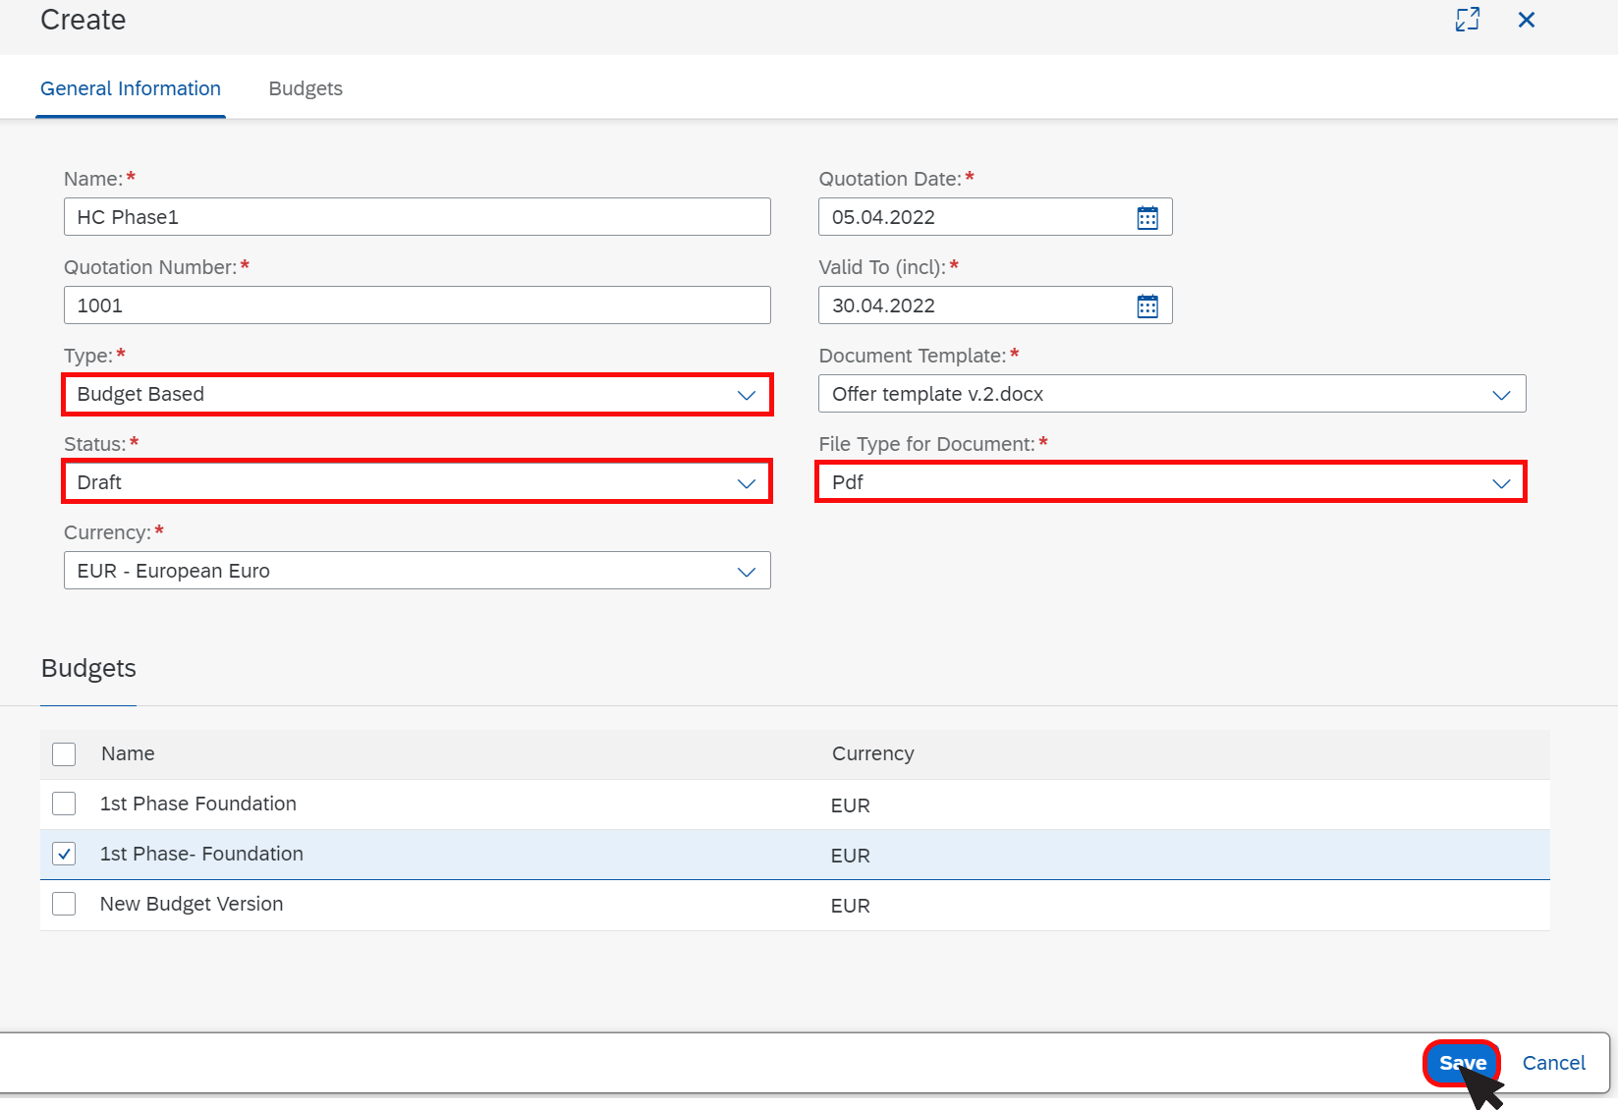
Task: Click the 'New Budget Version' budget name
Action: pyautogui.click(x=192, y=904)
